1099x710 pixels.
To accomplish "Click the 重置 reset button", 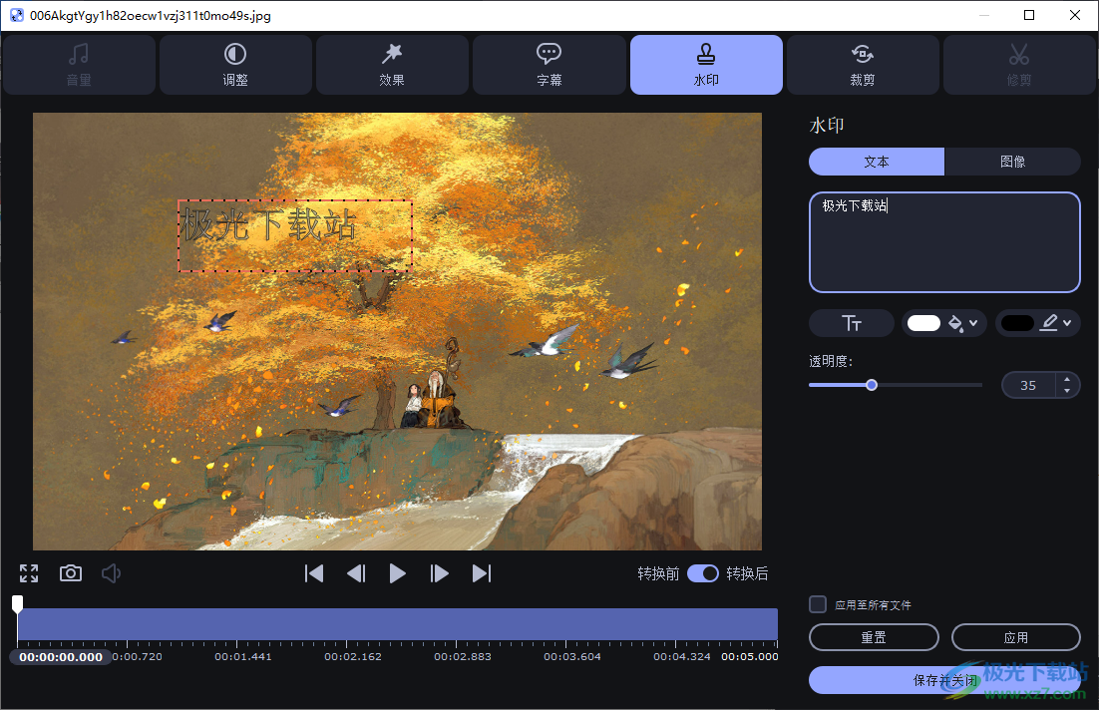I will (x=874, y=637).
